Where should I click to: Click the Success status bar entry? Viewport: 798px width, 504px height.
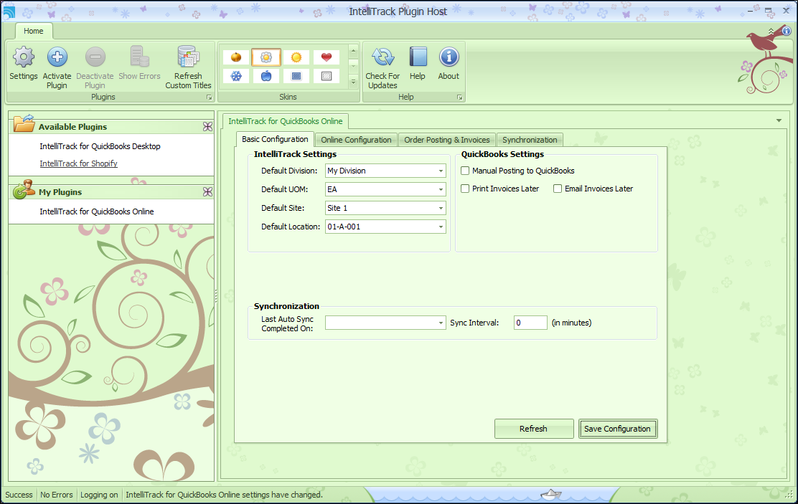(19, 495)
